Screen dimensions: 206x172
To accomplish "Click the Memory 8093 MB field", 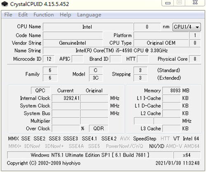I will coord(171,90).
